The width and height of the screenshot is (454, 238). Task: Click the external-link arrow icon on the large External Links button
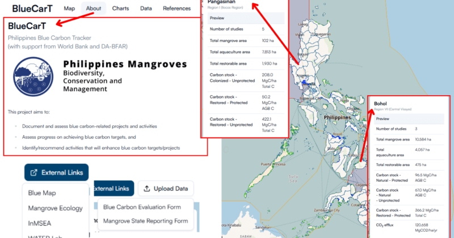34,172
